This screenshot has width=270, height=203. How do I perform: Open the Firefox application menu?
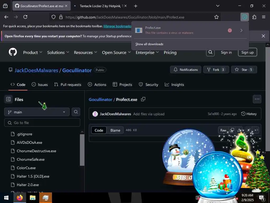[264, 17]
